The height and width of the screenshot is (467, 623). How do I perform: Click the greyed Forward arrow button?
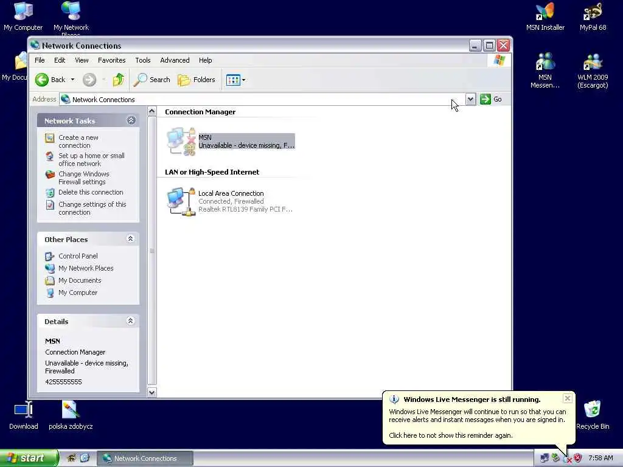[89, 80]
